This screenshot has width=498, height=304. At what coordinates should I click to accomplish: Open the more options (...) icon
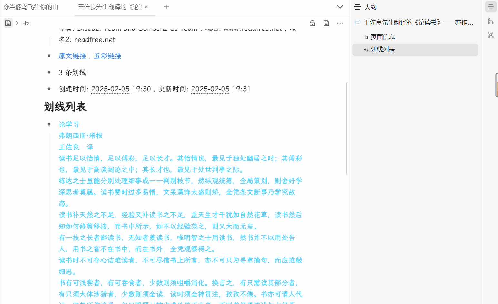[x=340, y=23]
